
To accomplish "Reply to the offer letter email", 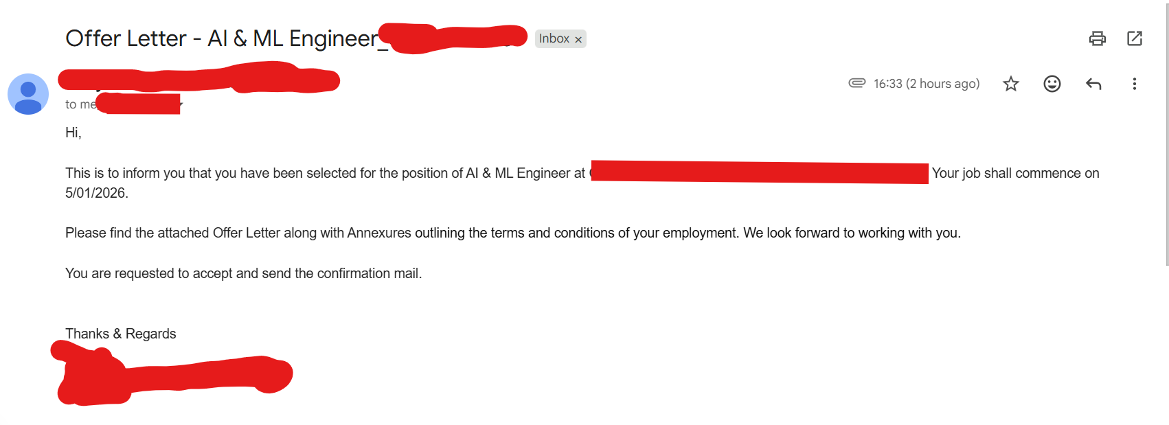I will click(x=1093, y=84).
